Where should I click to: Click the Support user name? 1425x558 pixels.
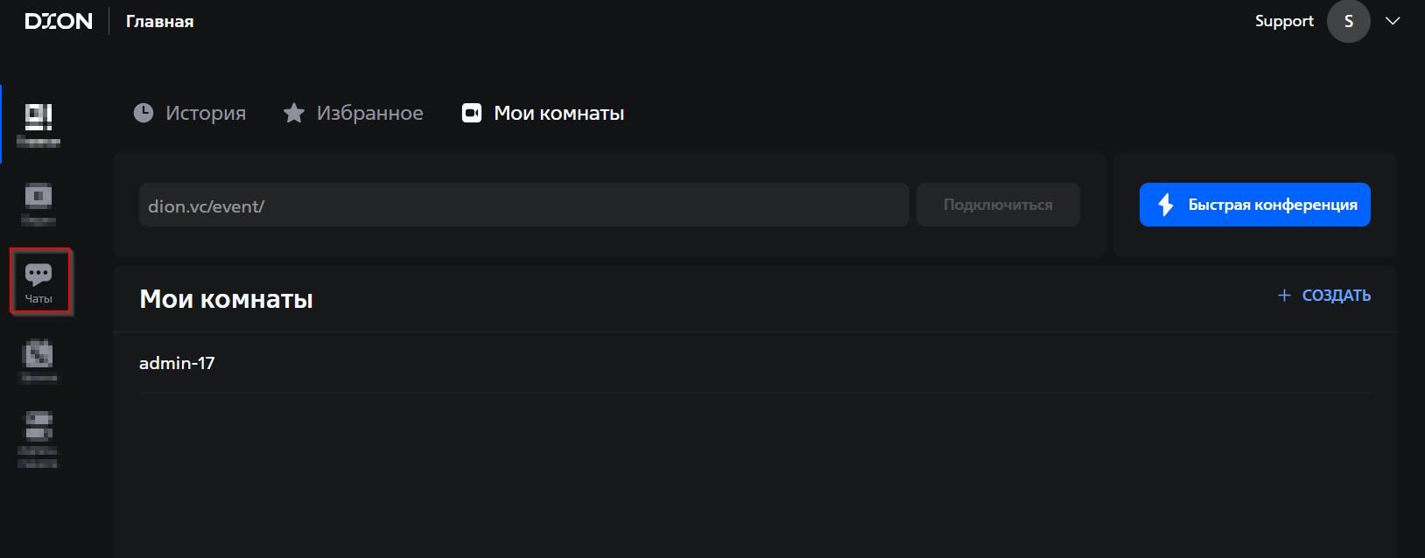click(x=1284, y=21)
